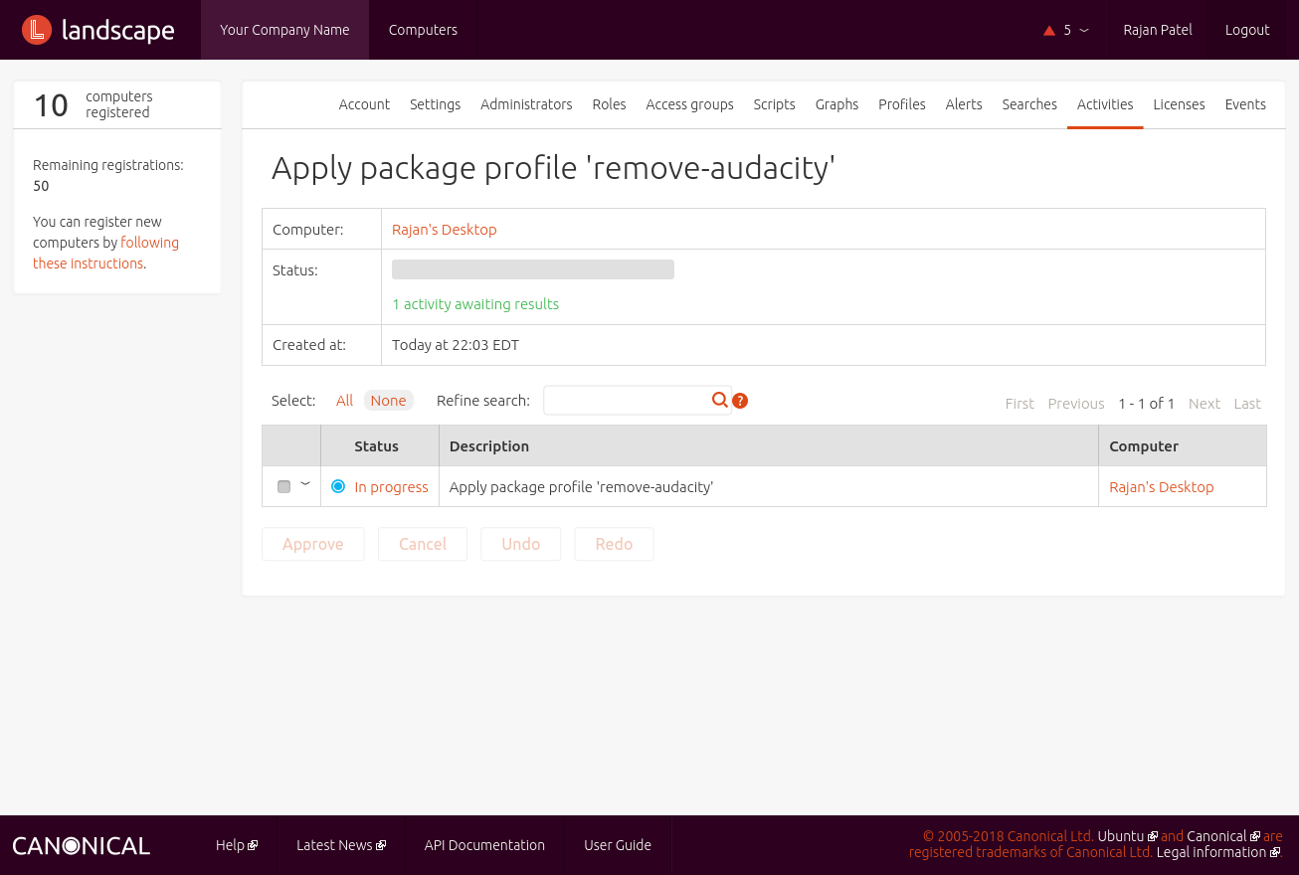Click the '10 computers registered' counter

117,104
